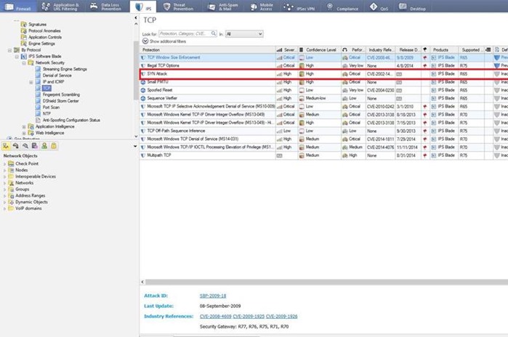This screenshot has width=508, height=337.
Task: Select the SYN Attack protection row
Action: point(324,74)
